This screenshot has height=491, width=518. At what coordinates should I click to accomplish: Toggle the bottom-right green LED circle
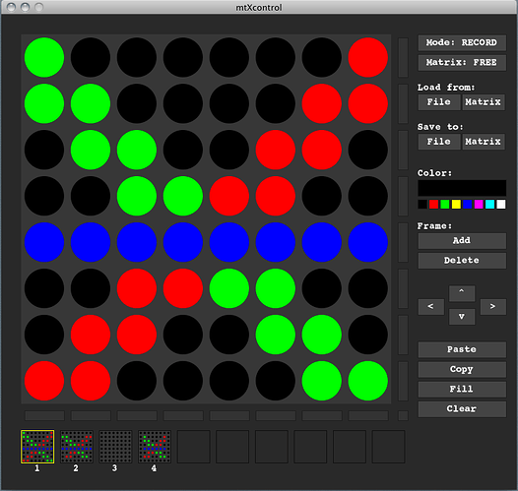367,381
